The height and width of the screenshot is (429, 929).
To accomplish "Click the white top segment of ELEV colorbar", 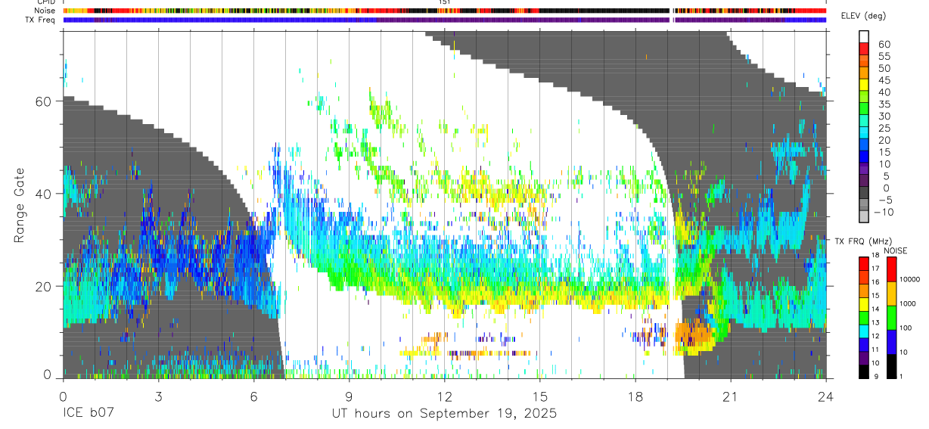I will 864,36.
